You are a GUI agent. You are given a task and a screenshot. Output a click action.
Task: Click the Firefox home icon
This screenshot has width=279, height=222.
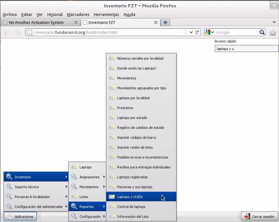coord(273,32)
